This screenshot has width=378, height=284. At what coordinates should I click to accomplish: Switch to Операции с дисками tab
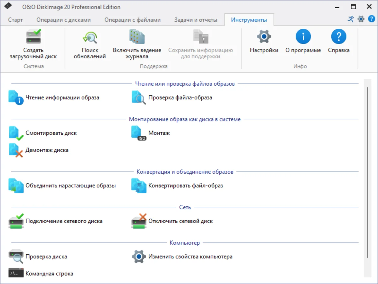(x=64, y=20)
